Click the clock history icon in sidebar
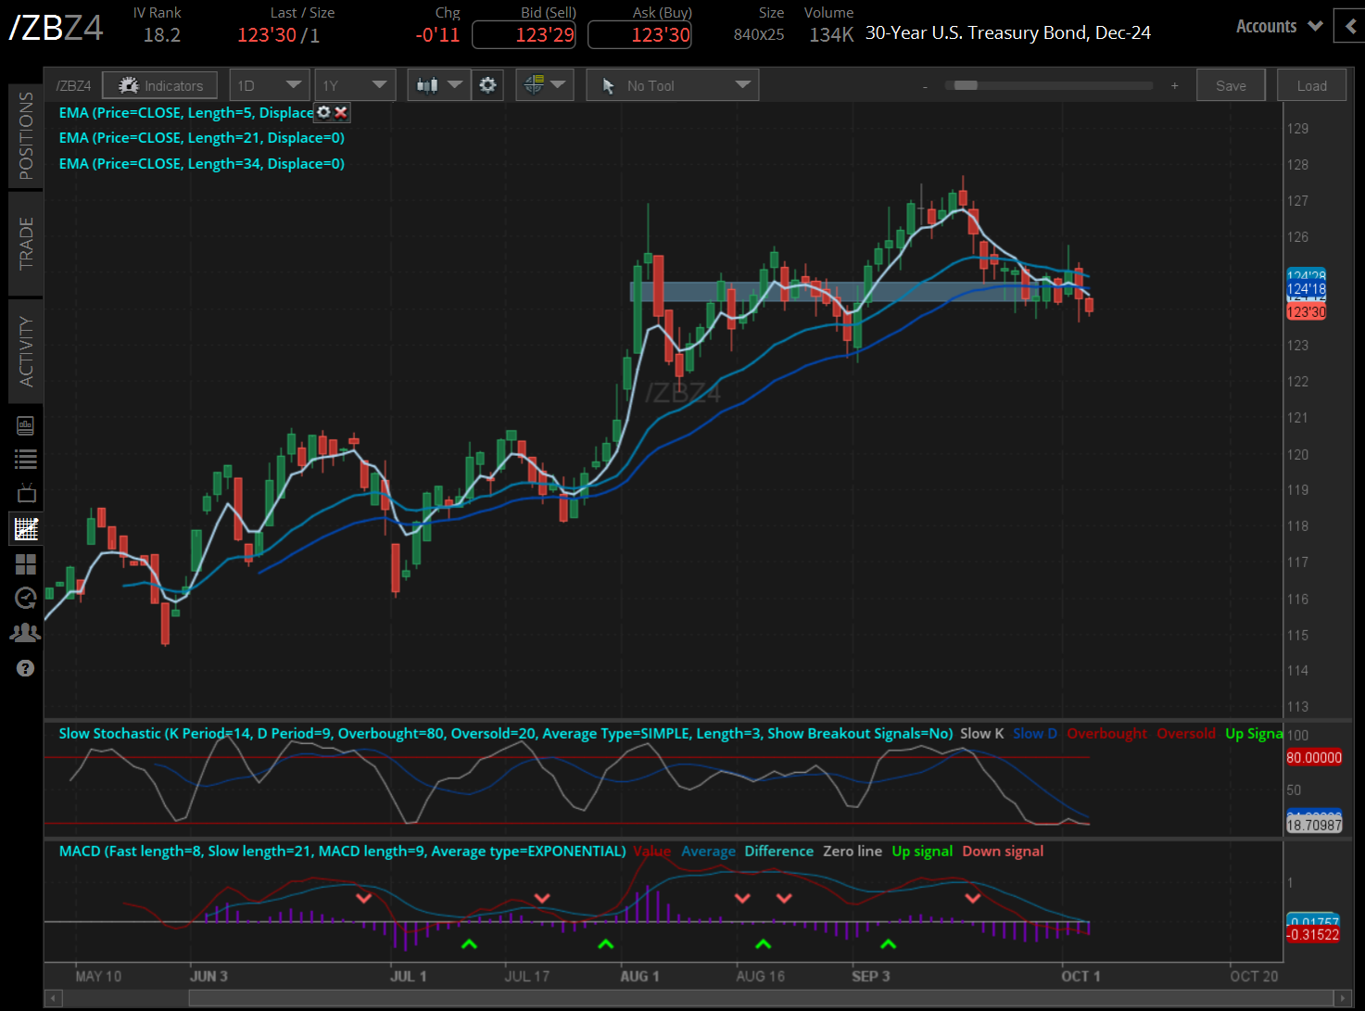 click(26, 598)
